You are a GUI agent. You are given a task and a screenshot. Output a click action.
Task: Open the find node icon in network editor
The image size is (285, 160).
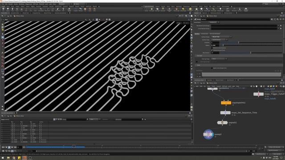point(281,86)
